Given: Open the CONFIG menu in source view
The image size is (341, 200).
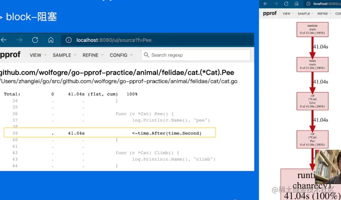Looking at the screenshot, I should 121,55.
